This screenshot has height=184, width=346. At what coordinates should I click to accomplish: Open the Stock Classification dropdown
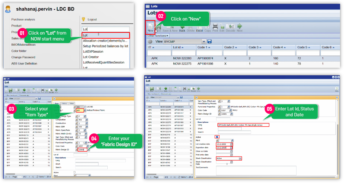(x=240, y=158)
